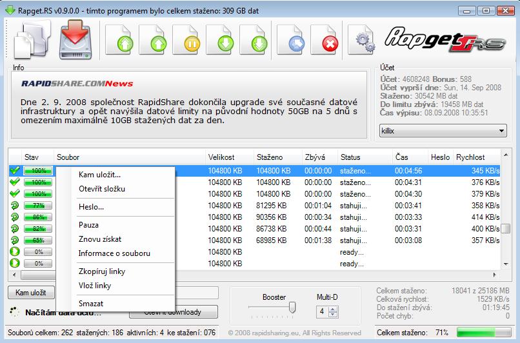Image resolution: width=520 pixels, height=343 pixels.
Task: Click the first ready play icon at 0%
Action: 15,252
